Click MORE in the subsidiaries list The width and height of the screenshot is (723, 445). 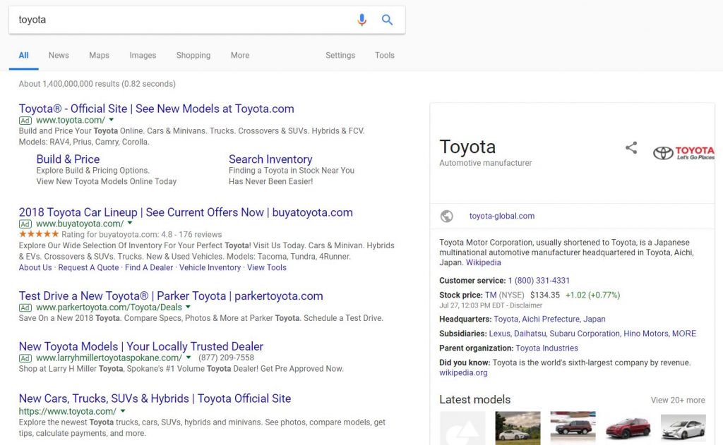point(683,334)
